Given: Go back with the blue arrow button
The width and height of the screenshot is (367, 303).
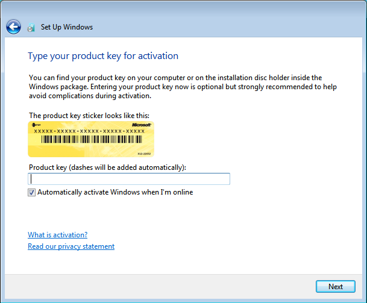Looking at the screenshot, I should coord(13,27).
